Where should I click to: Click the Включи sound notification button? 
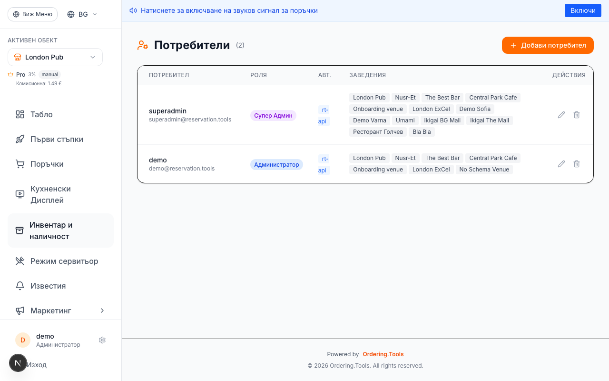click(x=583, y=10)
